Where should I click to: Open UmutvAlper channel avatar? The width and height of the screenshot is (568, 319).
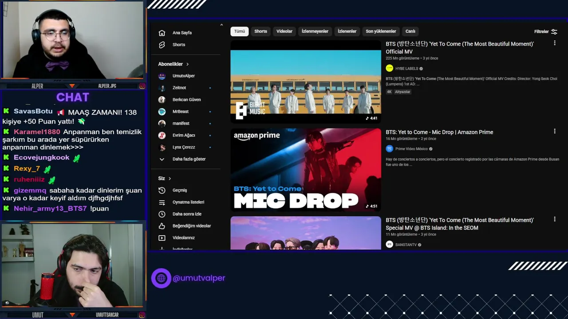coord(162,76)
